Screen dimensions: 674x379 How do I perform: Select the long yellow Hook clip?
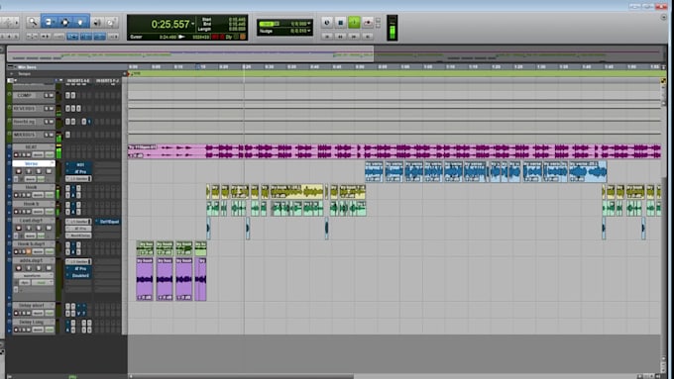click(296, 191)
